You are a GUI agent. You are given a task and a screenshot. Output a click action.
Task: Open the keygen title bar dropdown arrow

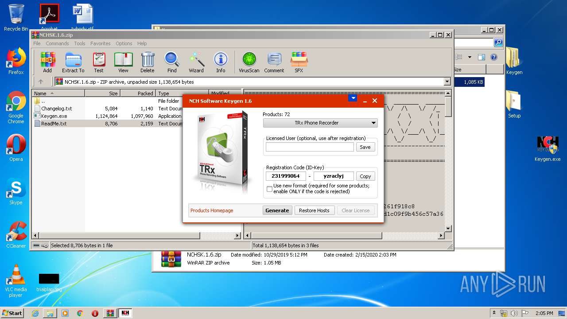(353, 98)
